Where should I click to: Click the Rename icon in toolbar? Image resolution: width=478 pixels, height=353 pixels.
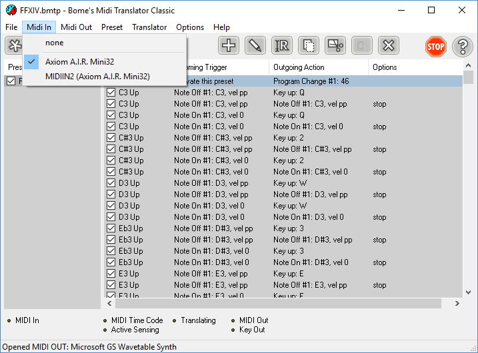(282, 45)
